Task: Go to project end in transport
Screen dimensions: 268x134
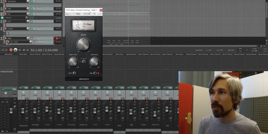Action: coord(6,50)
